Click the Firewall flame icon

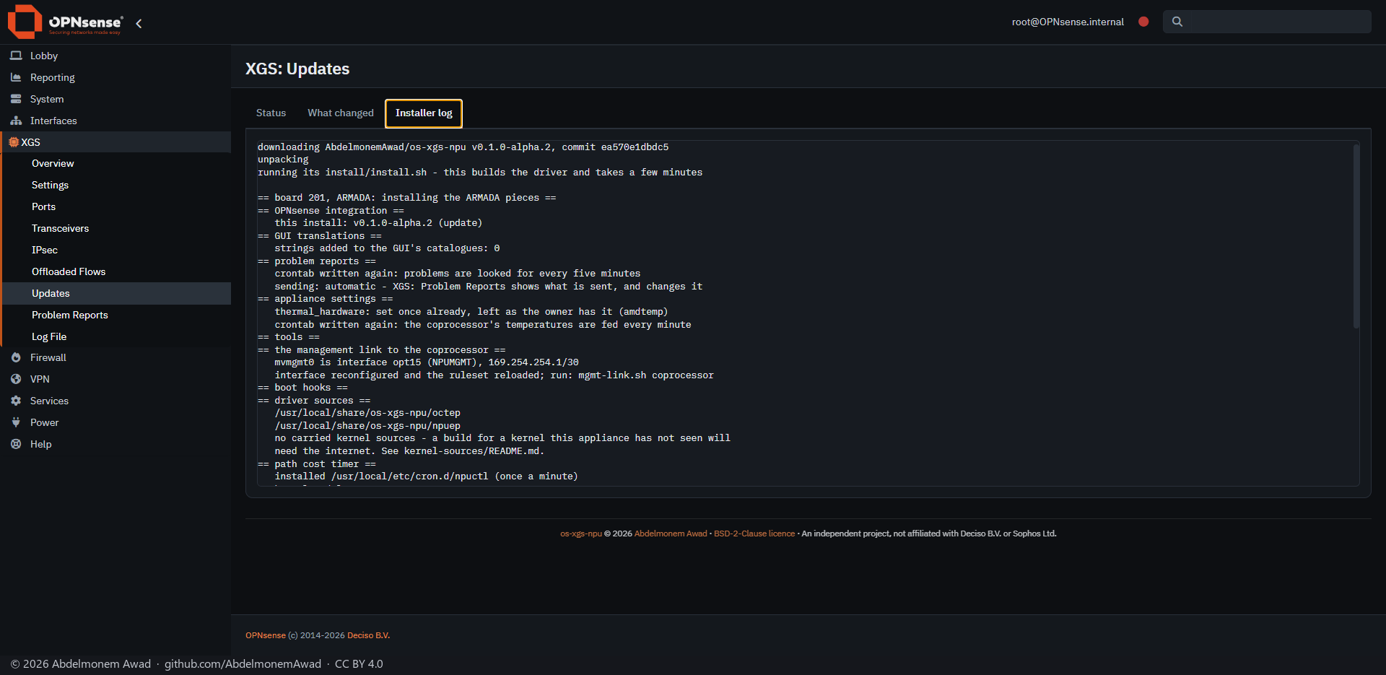tap(16, 357)
